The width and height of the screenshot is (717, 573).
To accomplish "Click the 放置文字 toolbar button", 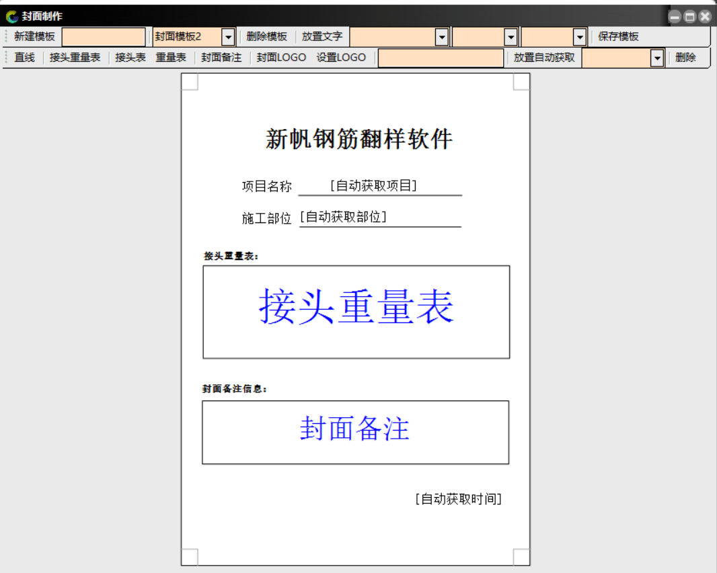I will pyautogui.click(x=322, y=36).
